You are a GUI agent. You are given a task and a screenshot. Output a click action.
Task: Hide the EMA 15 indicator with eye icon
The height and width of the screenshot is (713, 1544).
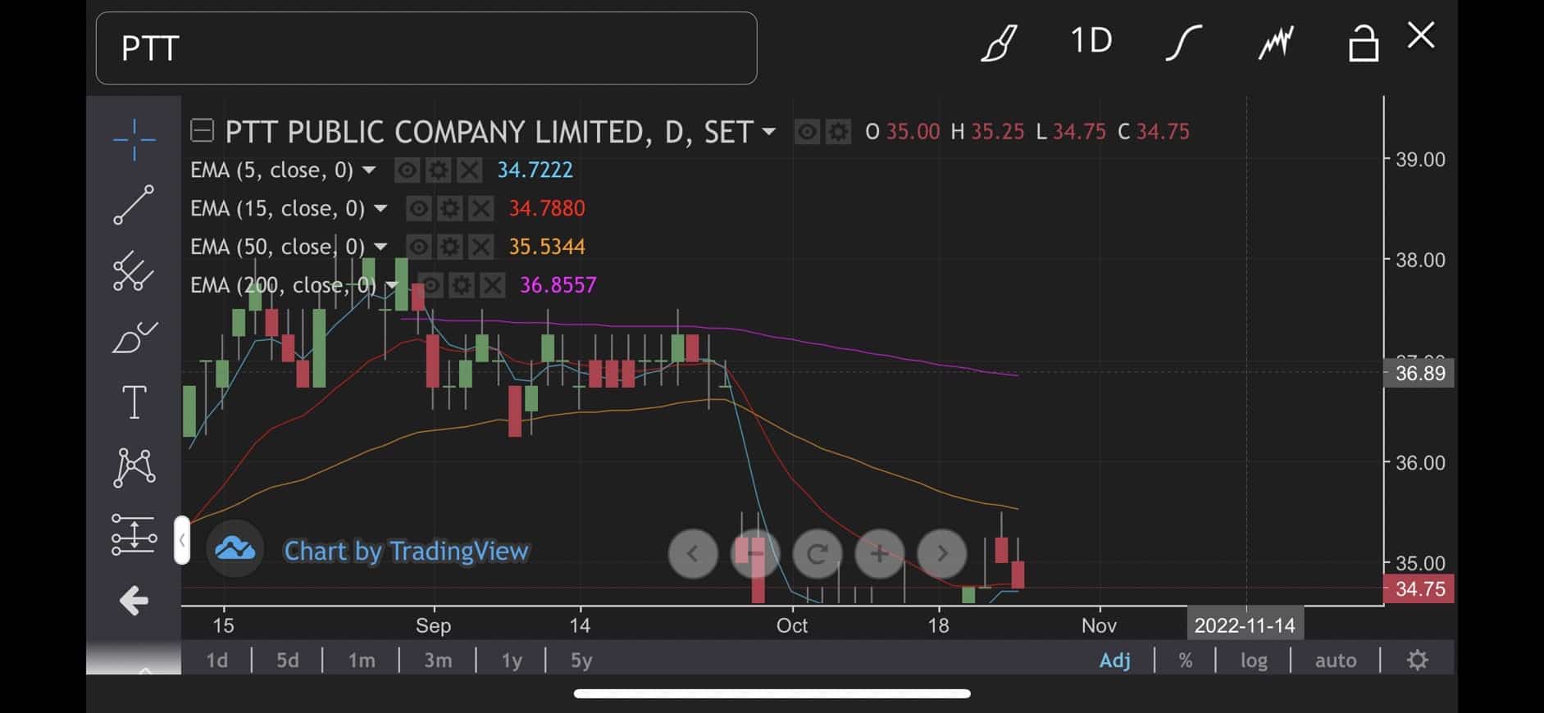pyautogui.click(x=419, y=209)
